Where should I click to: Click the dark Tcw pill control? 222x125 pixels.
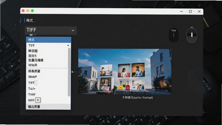[x=174, y=35]
